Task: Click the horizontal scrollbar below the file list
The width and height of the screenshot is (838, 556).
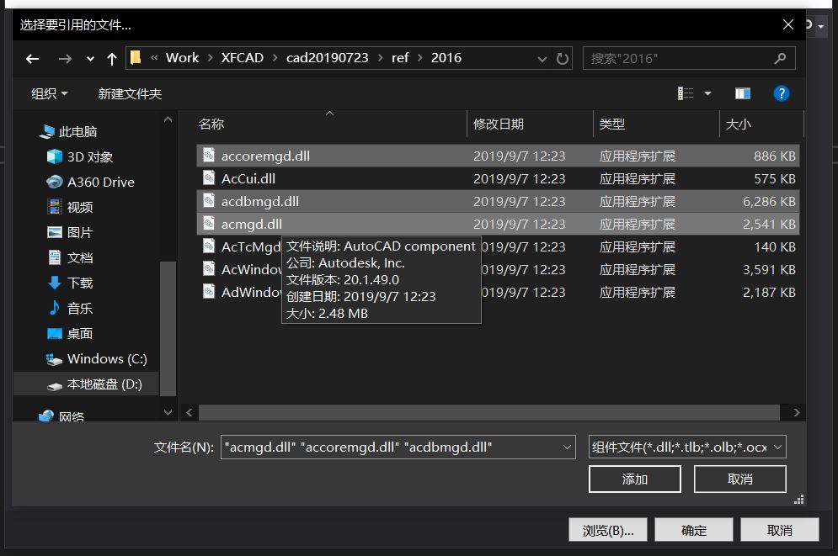Action: click(x=492, y=412)
